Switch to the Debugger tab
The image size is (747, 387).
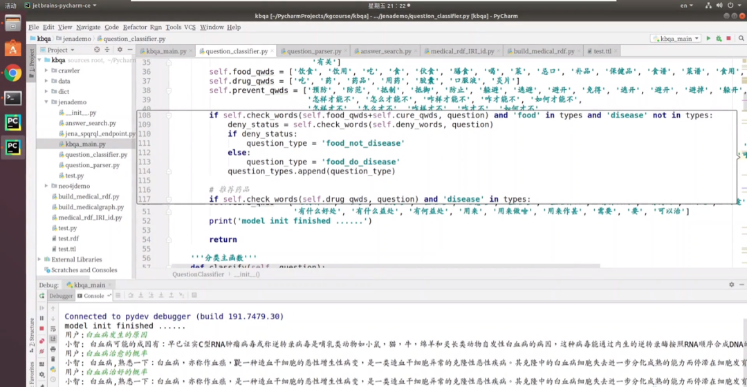click(x=60, y=296)
